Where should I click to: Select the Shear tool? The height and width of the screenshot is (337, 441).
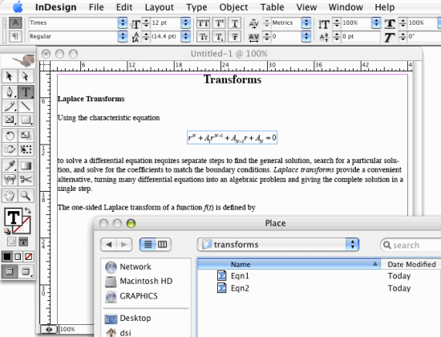pyautogui.click(x=10, y=149)
